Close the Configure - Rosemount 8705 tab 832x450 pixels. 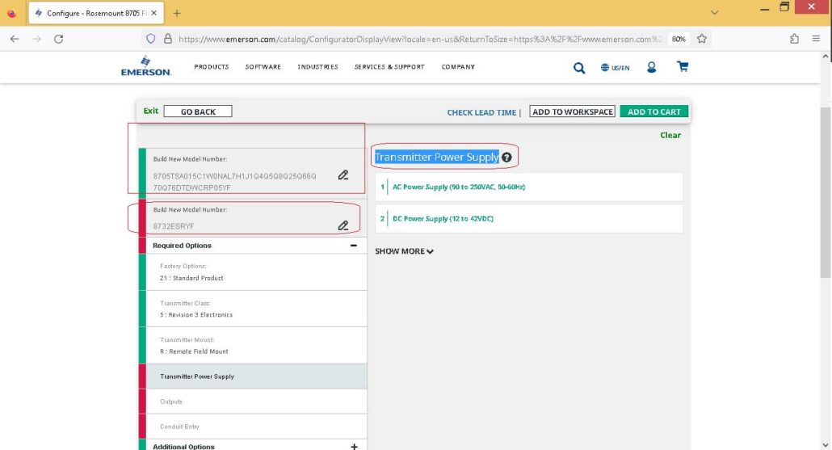pos(153,13)
